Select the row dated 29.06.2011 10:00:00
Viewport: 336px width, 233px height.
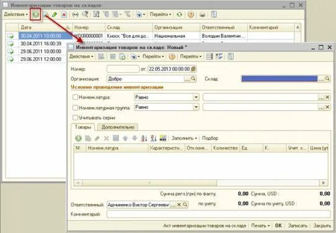point(41,52)
